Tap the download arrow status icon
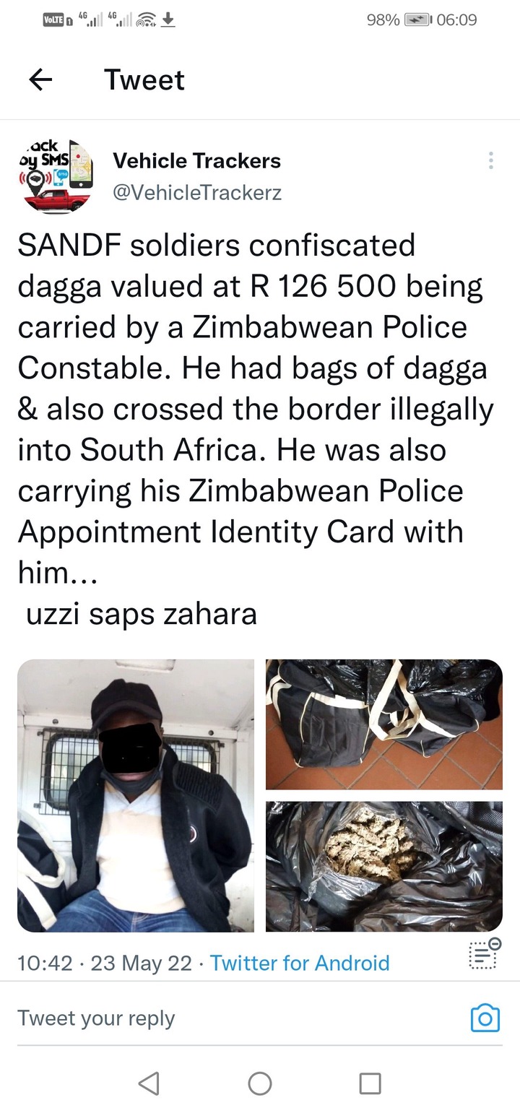The image size is (520, 1113). tap(168, 20)
